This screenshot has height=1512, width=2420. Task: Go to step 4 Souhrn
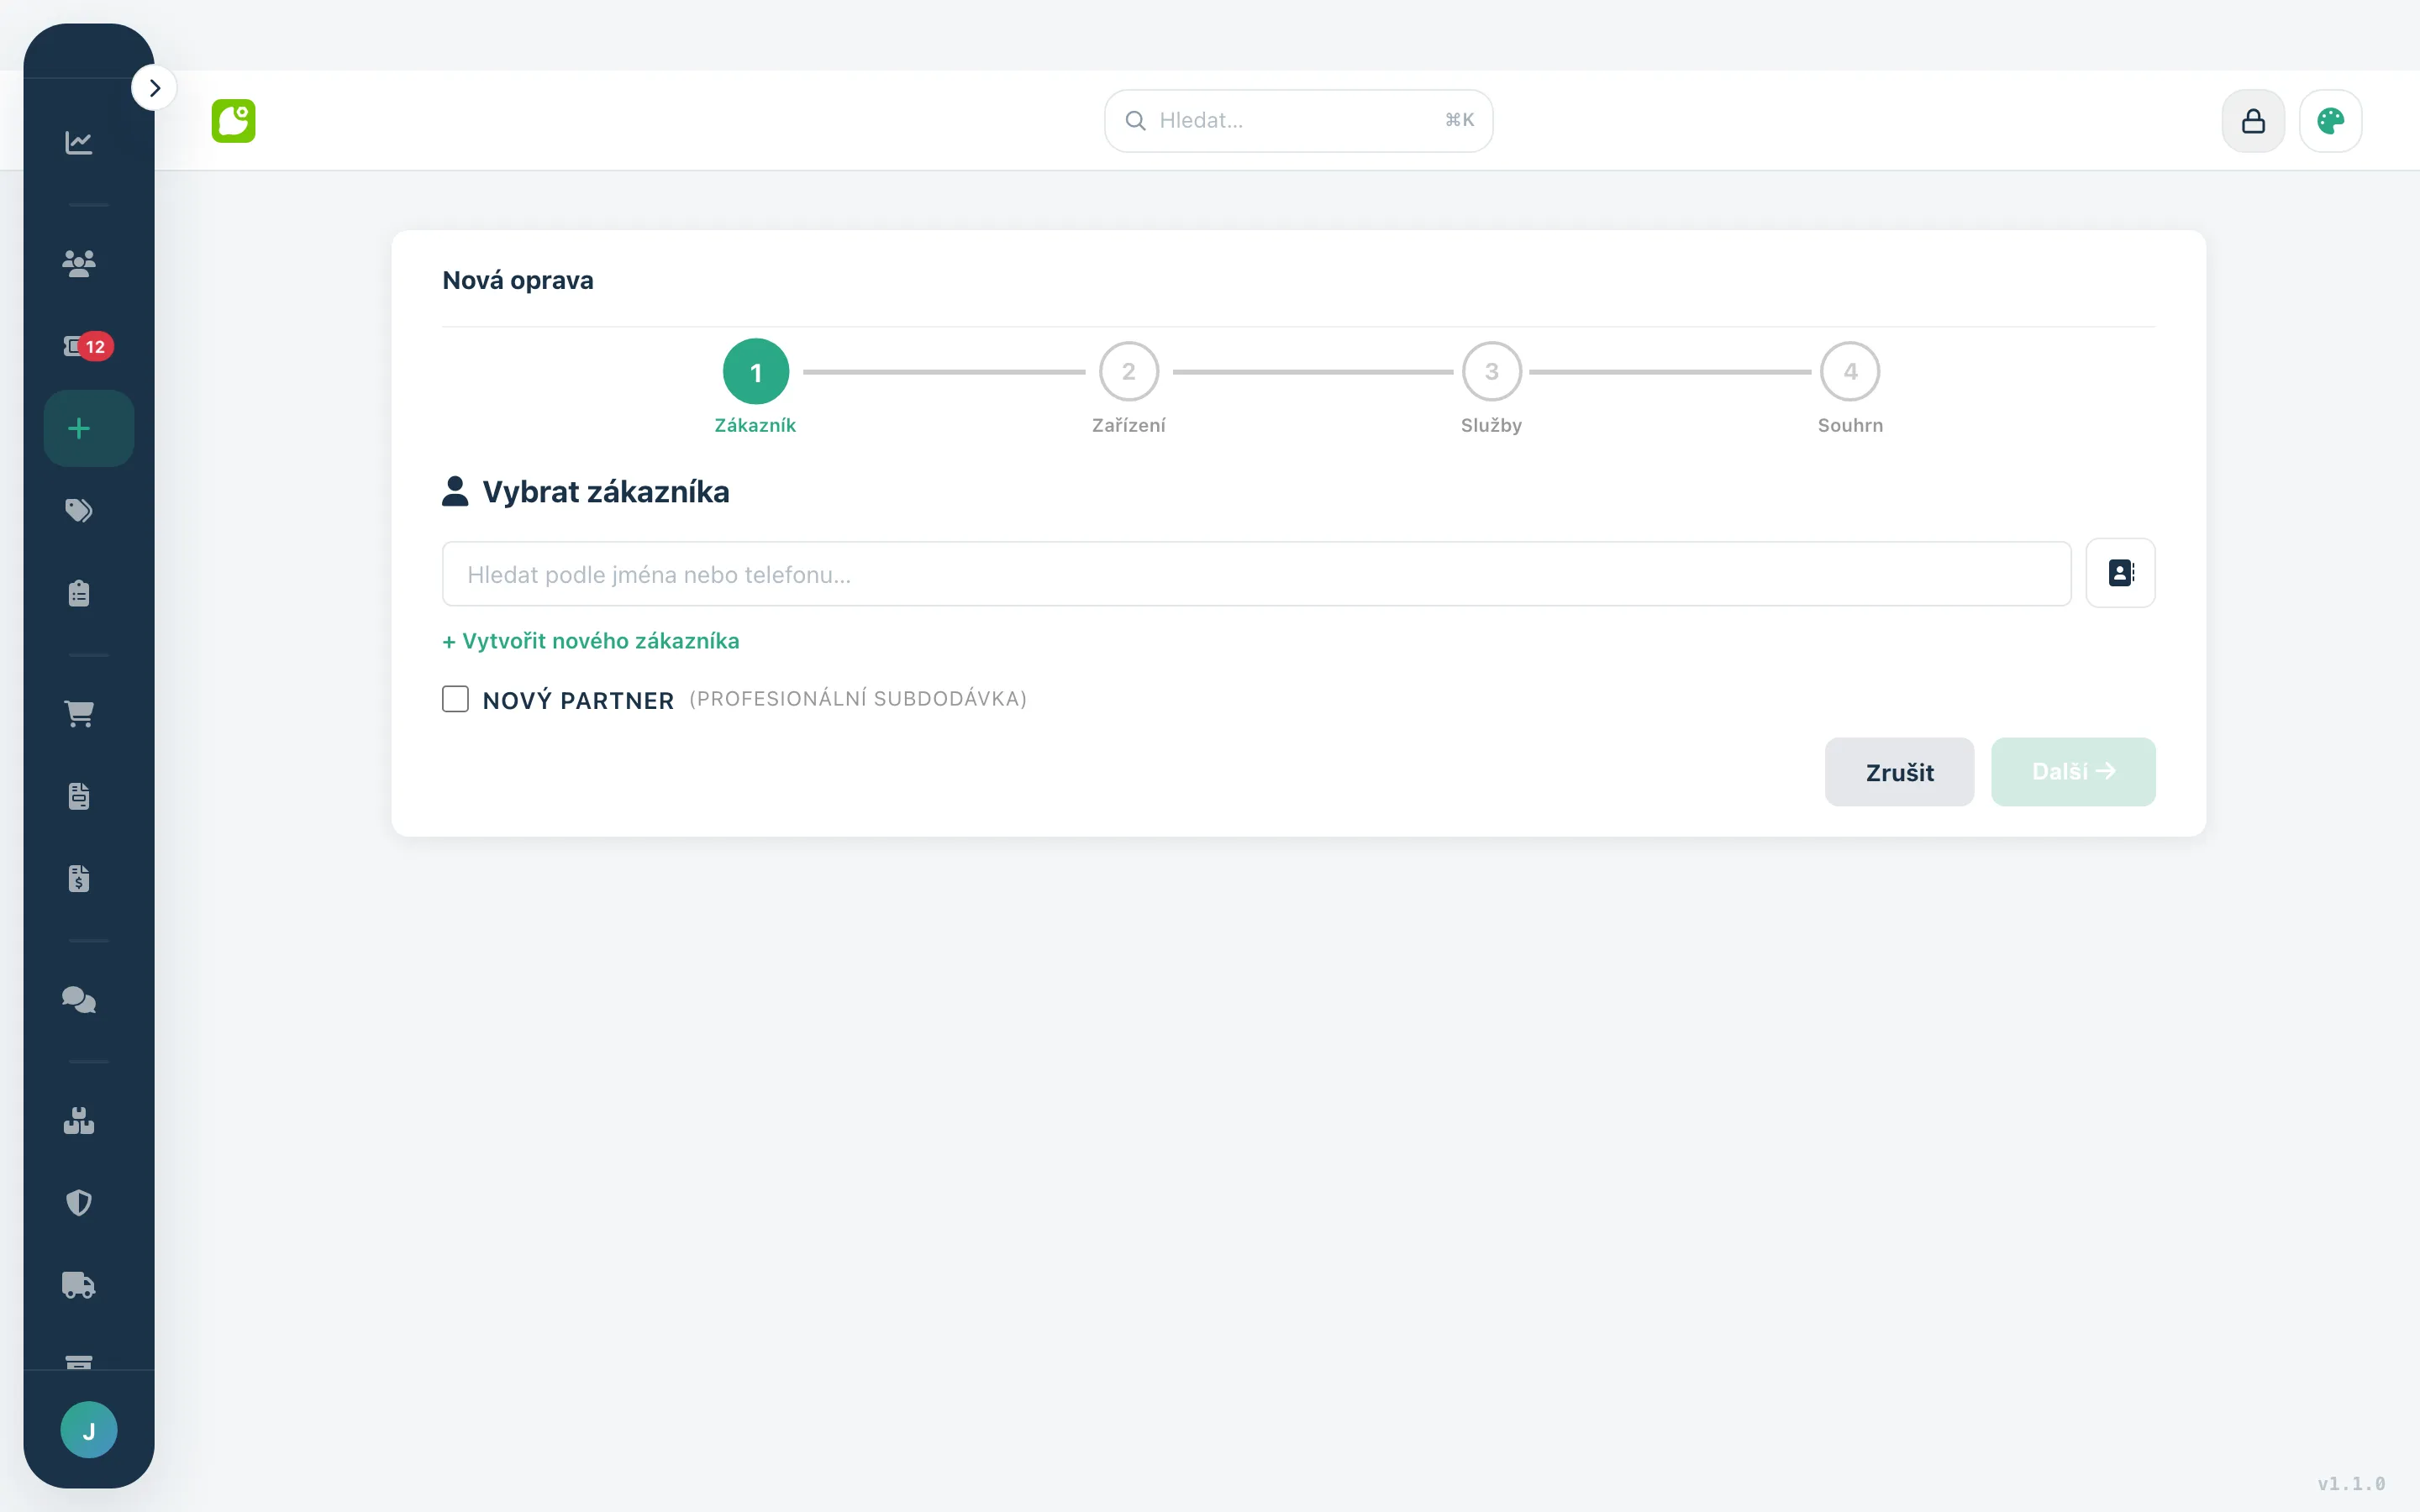1850,372
